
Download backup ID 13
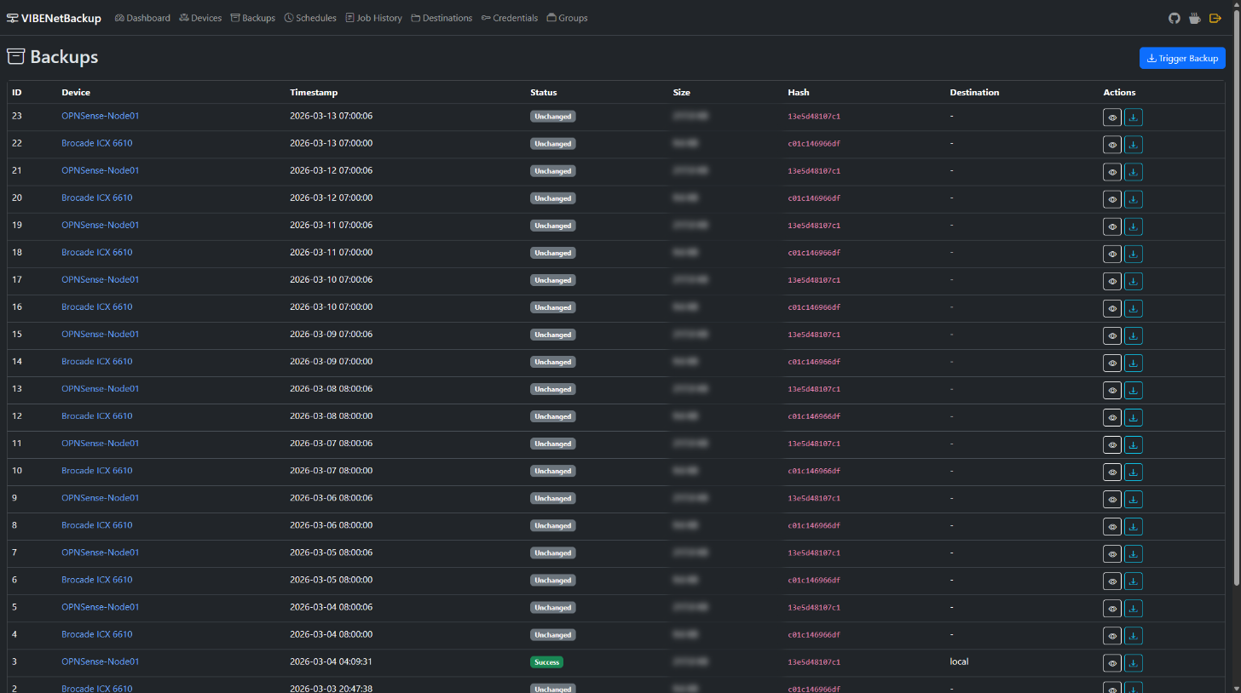tap(1134, 390)
